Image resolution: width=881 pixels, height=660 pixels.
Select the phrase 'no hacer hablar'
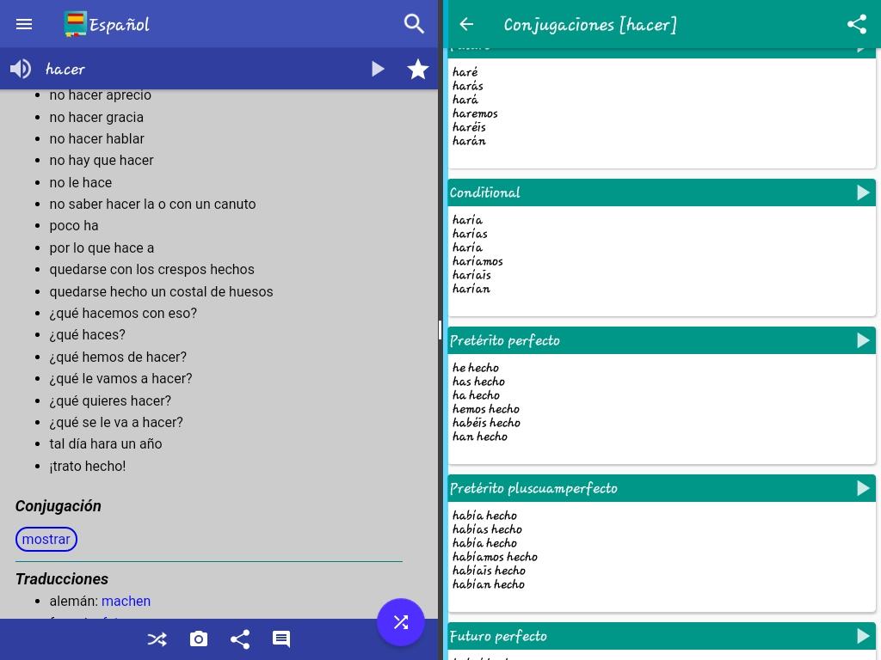pyautogui.click(x=96, y=138)
